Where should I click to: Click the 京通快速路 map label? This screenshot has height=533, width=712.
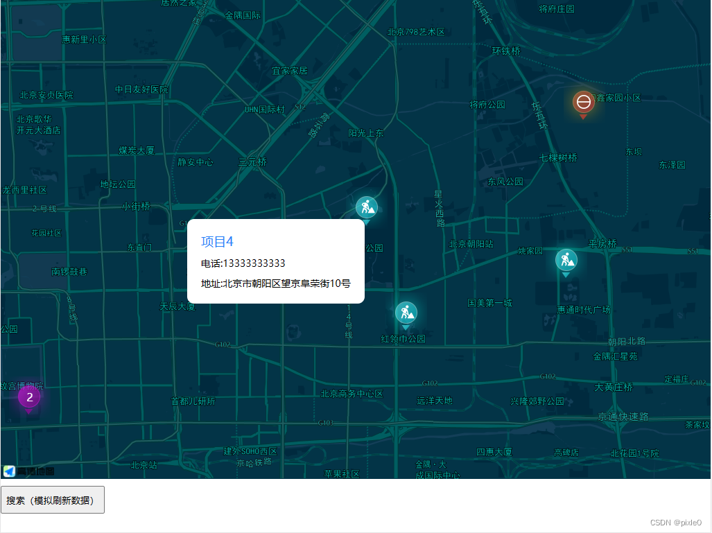pos(623,417)
